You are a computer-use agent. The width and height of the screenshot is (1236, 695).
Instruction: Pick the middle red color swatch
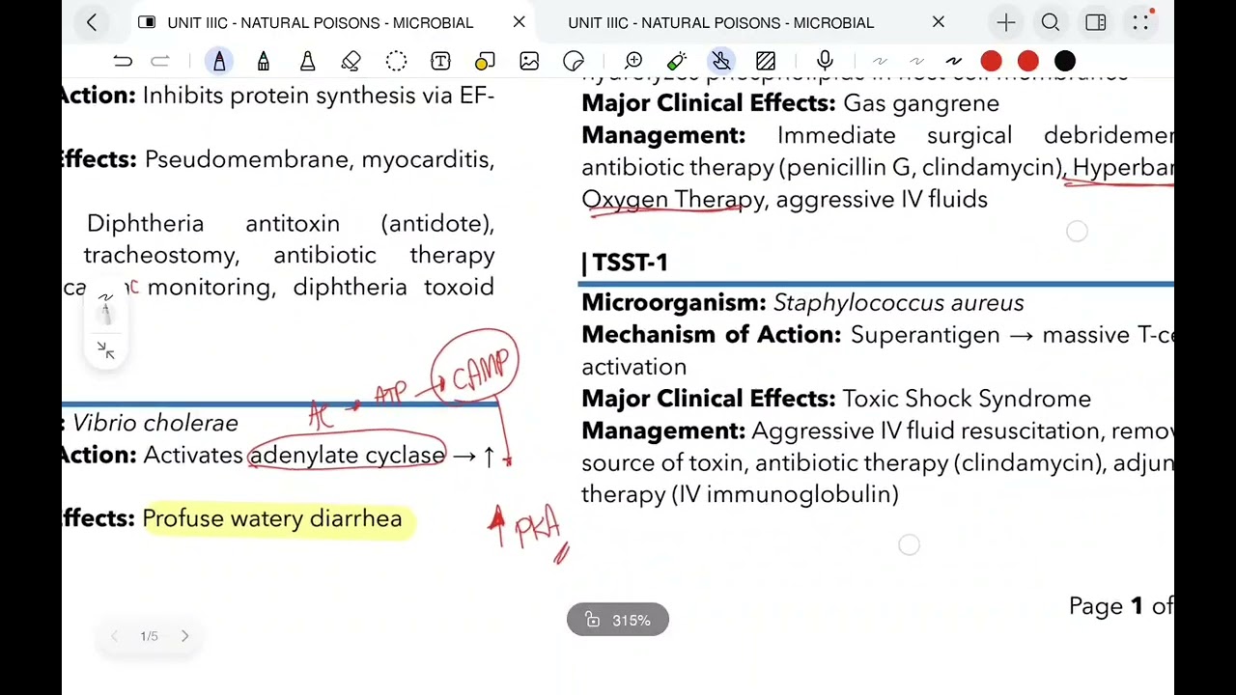1027,62
